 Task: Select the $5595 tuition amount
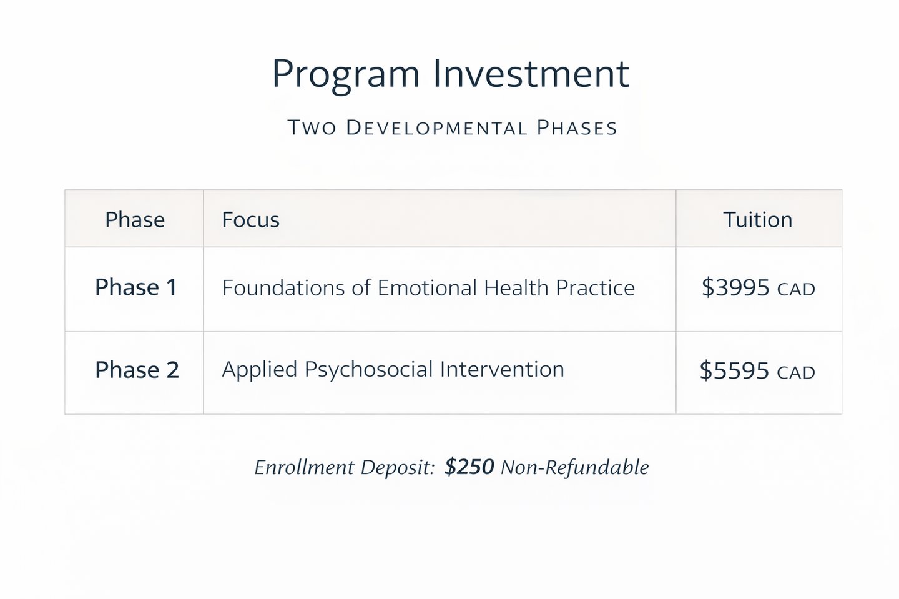coord(734,370)
